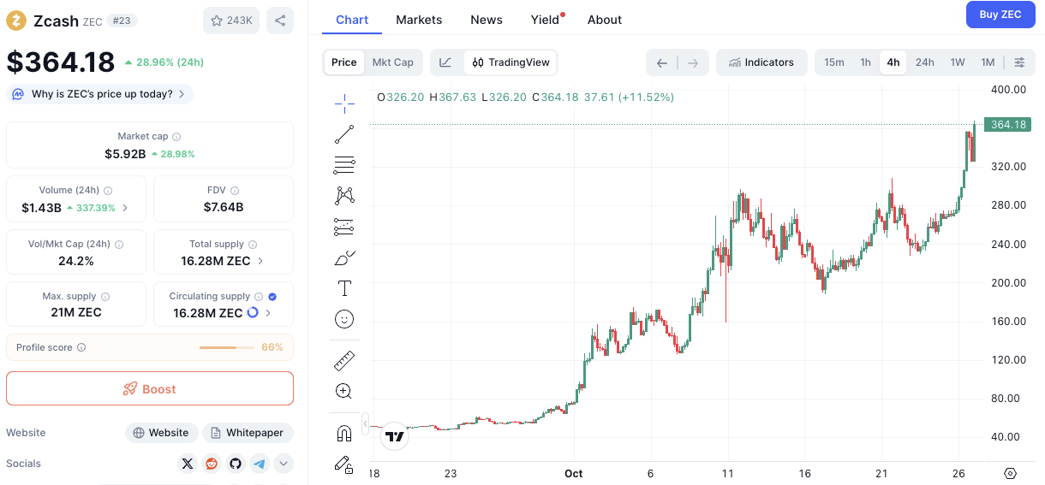Toggle the magnet snapping mode
Viewport: 1045px width, 485px height.
coord(344,434)
